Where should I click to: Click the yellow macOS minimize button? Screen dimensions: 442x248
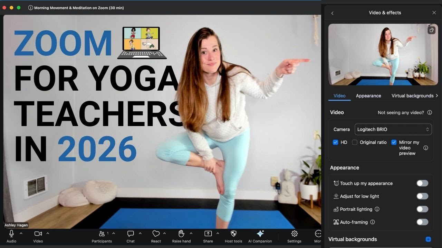(x=12, y=8)
